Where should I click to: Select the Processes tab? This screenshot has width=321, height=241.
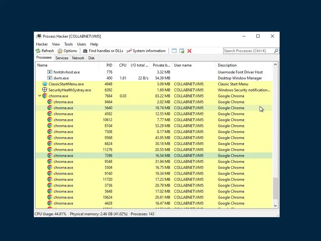pyautogui.click(x=44, y=58)
